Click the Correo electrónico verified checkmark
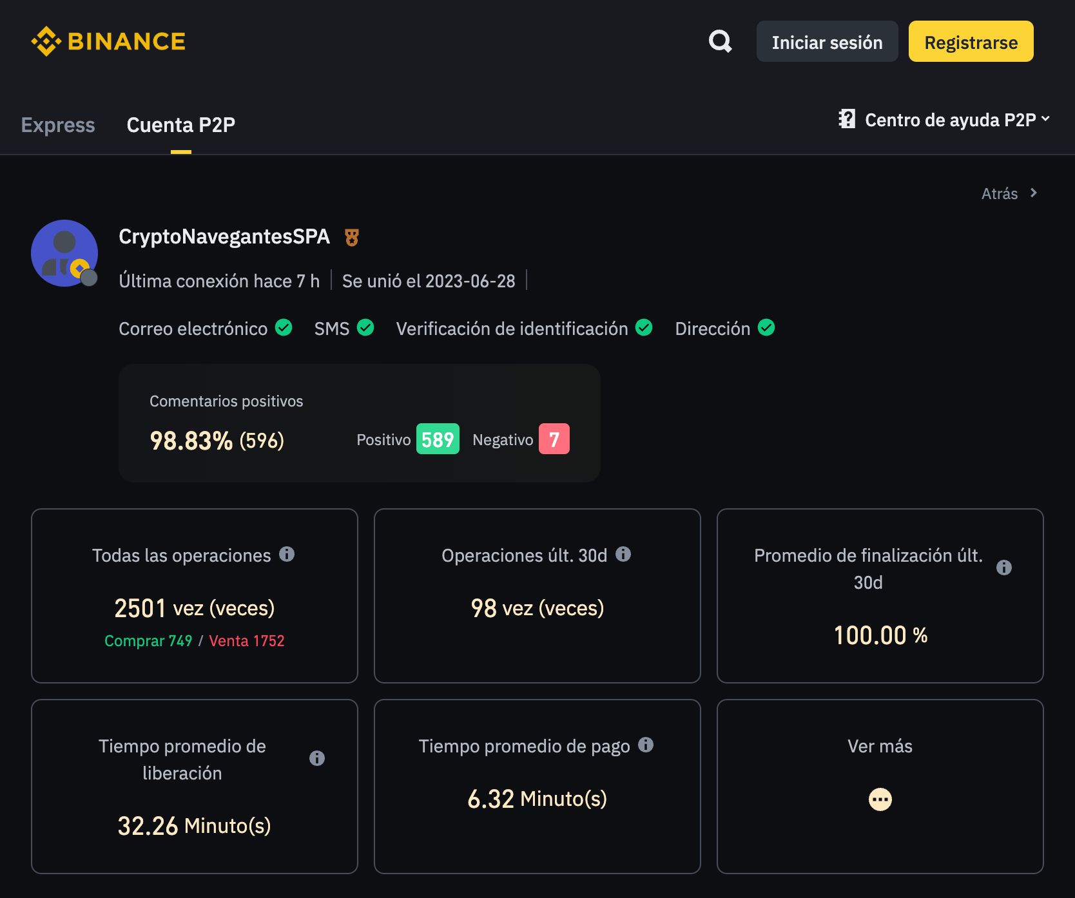Screen dimensions: 1075x898 click(284, 328)
